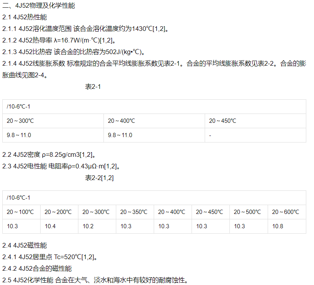
Task: Click the resistivity line ρ=0.43μΩ·m
Action: (62, 166)
